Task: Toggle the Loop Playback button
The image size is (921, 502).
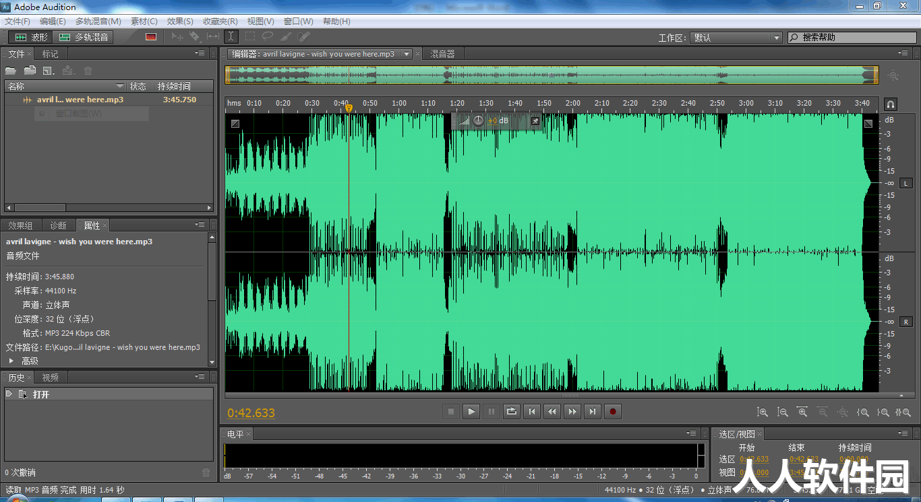Action: (512, 411)
